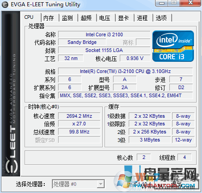Select the 3 MBytes level 3 cache value
Screen dimensions: 202x193
(150, 140)
